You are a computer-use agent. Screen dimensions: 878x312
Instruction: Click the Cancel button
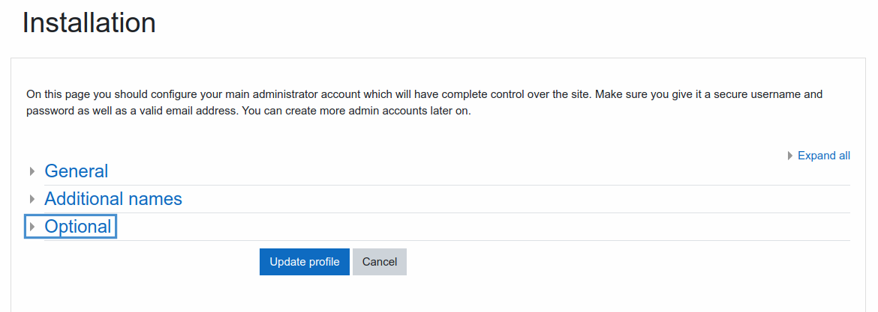tap(380, 262)
